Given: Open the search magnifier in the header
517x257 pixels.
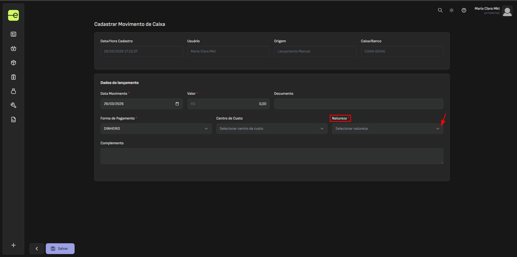Looking at the screenshot, I should [x=440, y=10].
